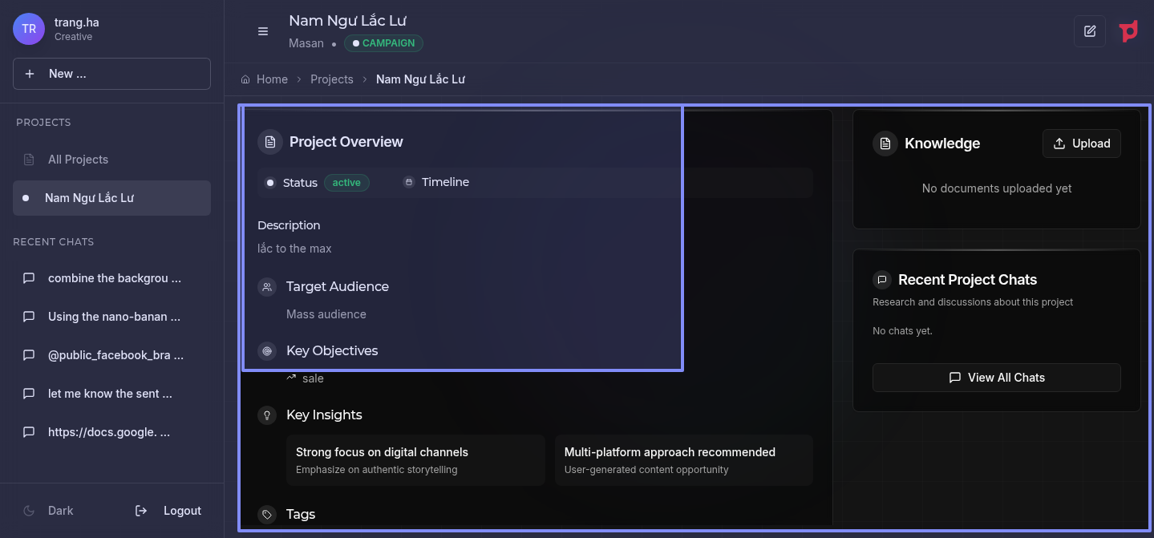Click the Knowledge panel document icon
The height and width of the screenshot is (538, 1154).
pos(885,144)
